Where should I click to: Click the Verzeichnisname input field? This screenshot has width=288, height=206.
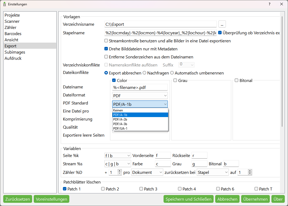161,24
